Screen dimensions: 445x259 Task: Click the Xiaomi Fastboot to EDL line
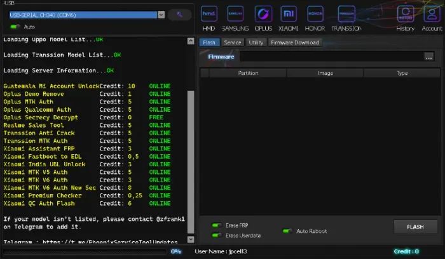(x=87, y=156)
